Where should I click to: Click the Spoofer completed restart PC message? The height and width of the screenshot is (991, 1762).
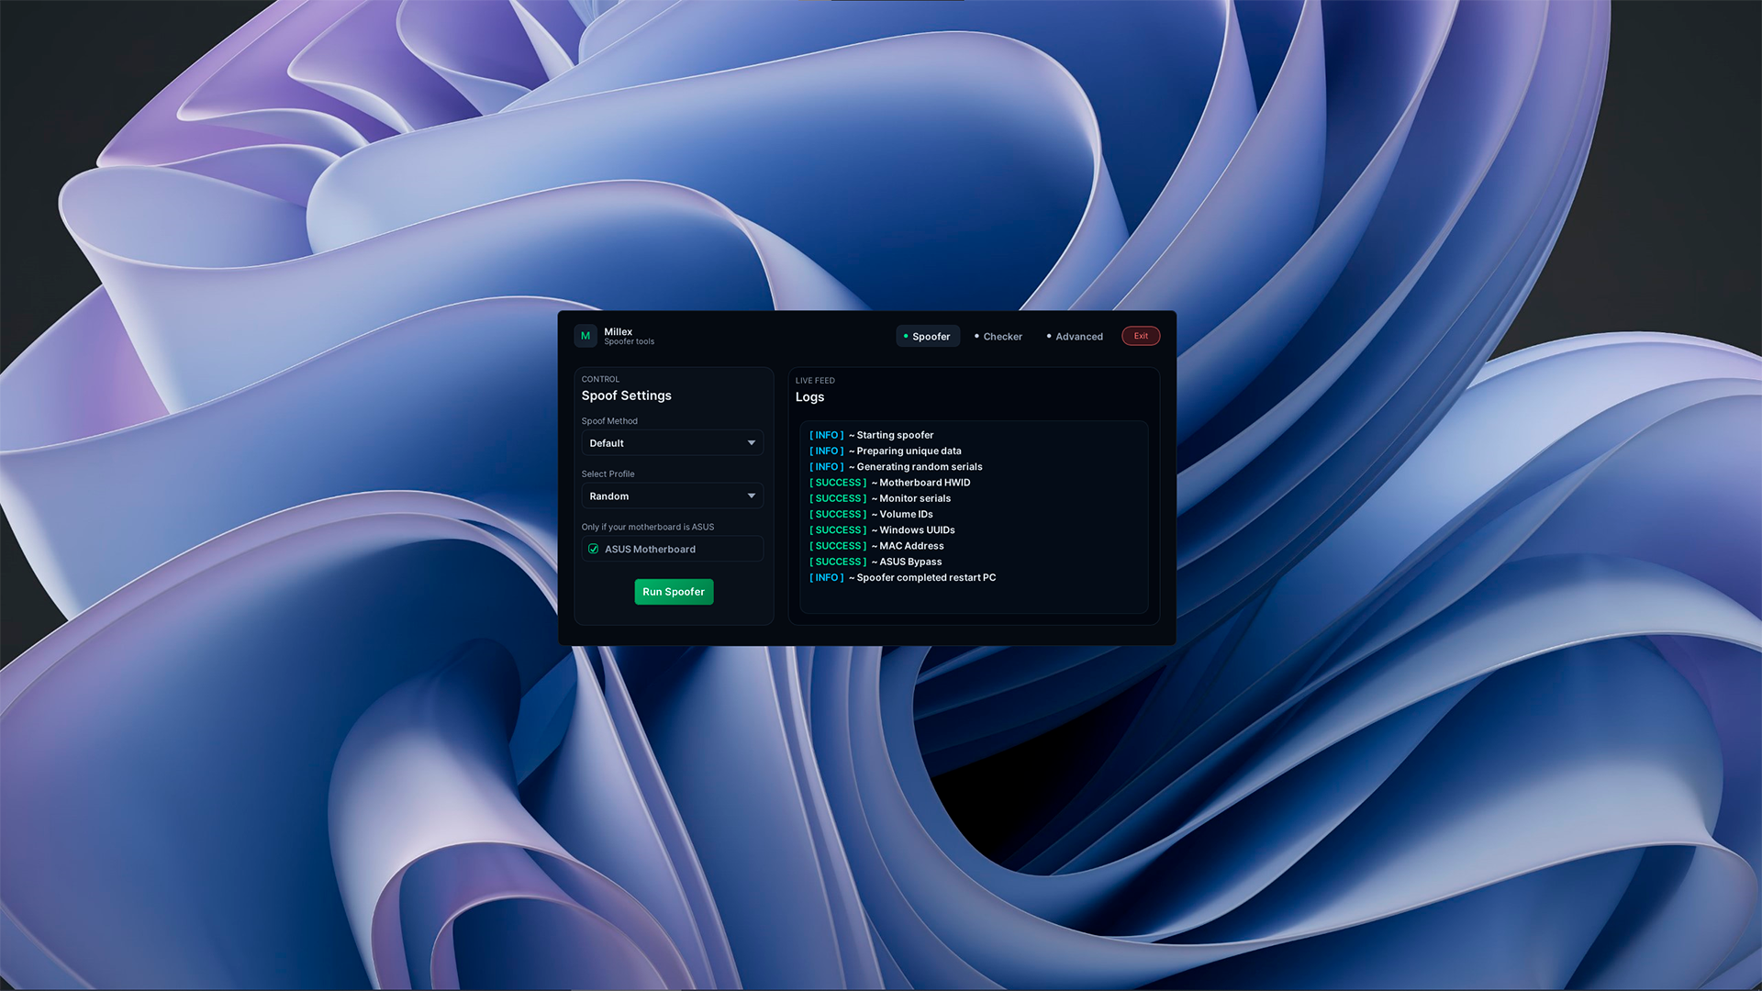tap(925, 578)
